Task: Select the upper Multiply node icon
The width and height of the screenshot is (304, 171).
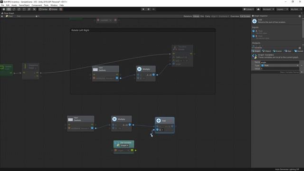Action: pos(139,69)
